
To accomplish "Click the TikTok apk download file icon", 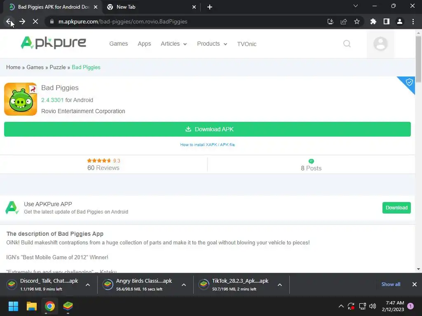I will click(x=204, y=285).
